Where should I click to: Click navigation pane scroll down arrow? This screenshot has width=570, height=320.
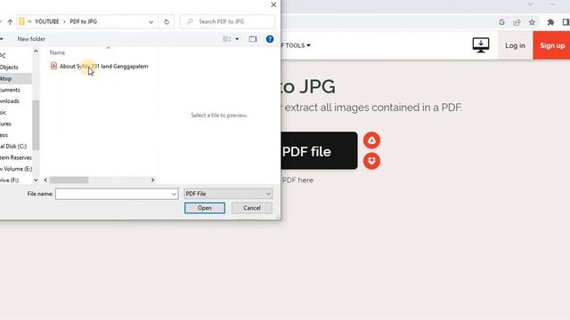click(x=36, y=180)
